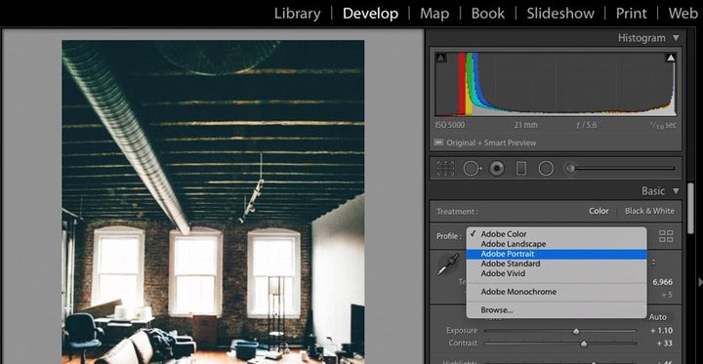
Task: Click the Auto tone button
Action: [x=658, y=317]
